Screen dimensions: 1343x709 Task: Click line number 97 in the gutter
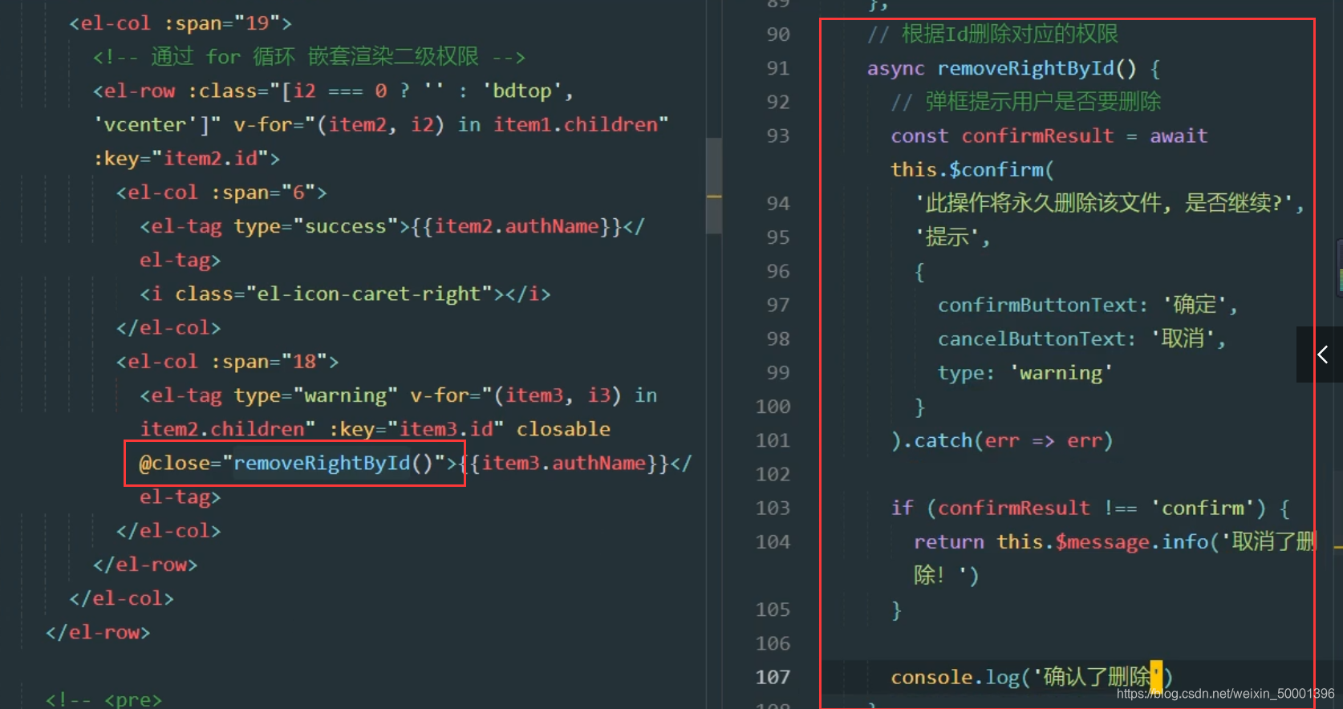tap(777, 305)
